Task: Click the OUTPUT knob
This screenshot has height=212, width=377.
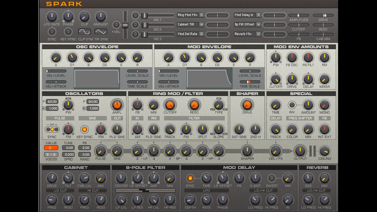Action: 300,151
